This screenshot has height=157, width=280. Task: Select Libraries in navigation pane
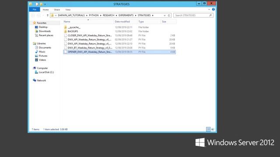tap(41, 44)
